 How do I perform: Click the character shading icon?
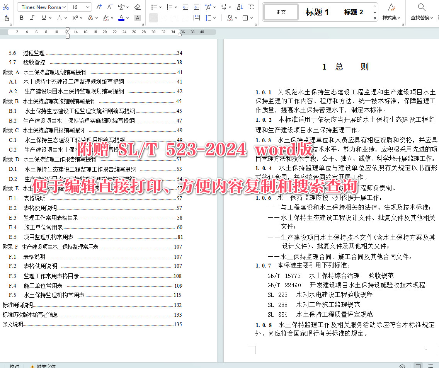click(138, 18)
